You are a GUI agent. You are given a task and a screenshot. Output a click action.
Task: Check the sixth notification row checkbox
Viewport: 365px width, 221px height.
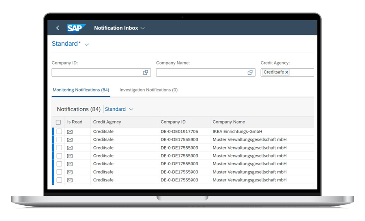(x=59, y=172)
